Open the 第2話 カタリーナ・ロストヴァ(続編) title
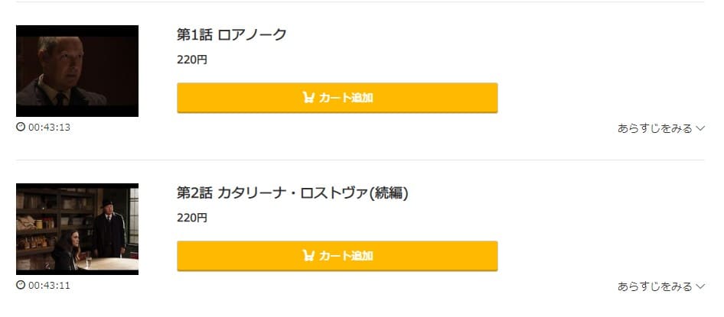The image size is (724, 317). click(293, 193)
